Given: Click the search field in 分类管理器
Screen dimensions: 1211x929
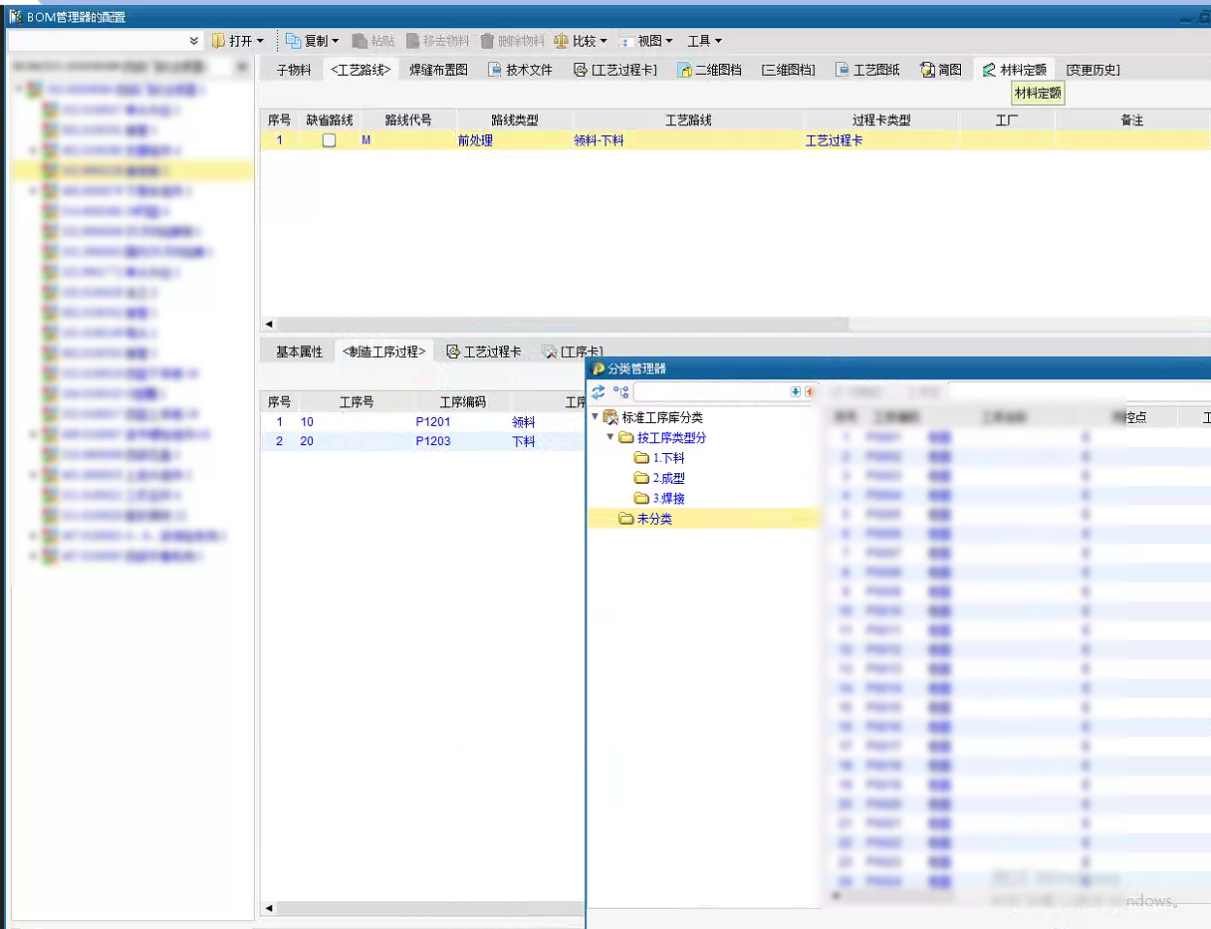Looking at the screenshot, I should (x=711, y=392).
